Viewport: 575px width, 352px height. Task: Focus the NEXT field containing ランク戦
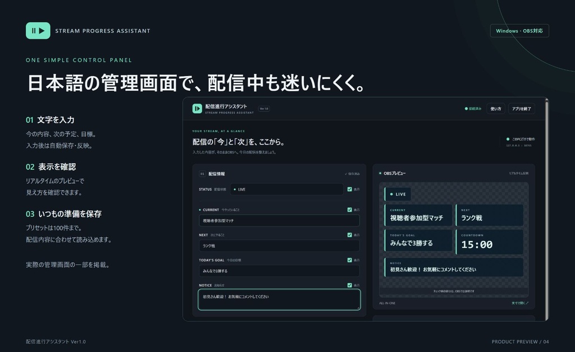point(279,246)
